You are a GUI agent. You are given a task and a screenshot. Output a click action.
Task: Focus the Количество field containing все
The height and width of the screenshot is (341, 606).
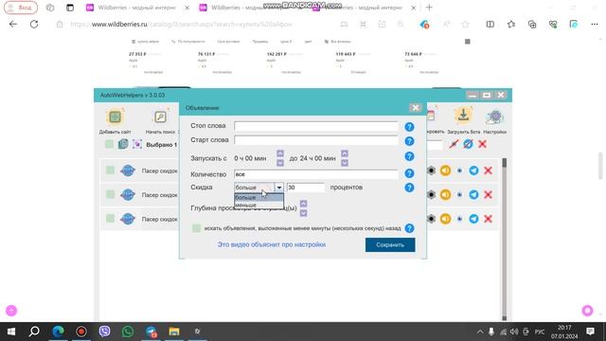315,174
